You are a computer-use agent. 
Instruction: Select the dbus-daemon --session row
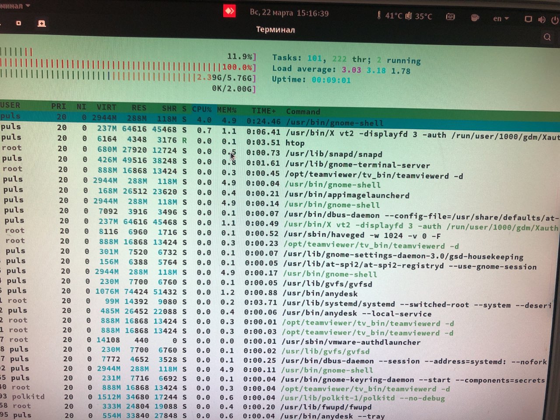pos(280,360)
